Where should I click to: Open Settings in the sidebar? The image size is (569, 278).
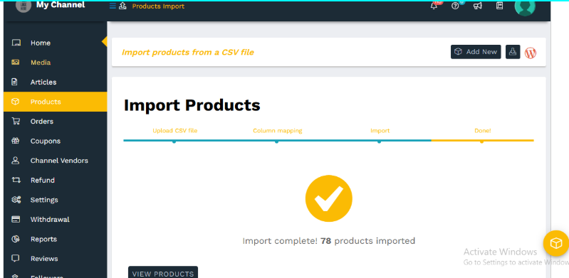[55, 199]
